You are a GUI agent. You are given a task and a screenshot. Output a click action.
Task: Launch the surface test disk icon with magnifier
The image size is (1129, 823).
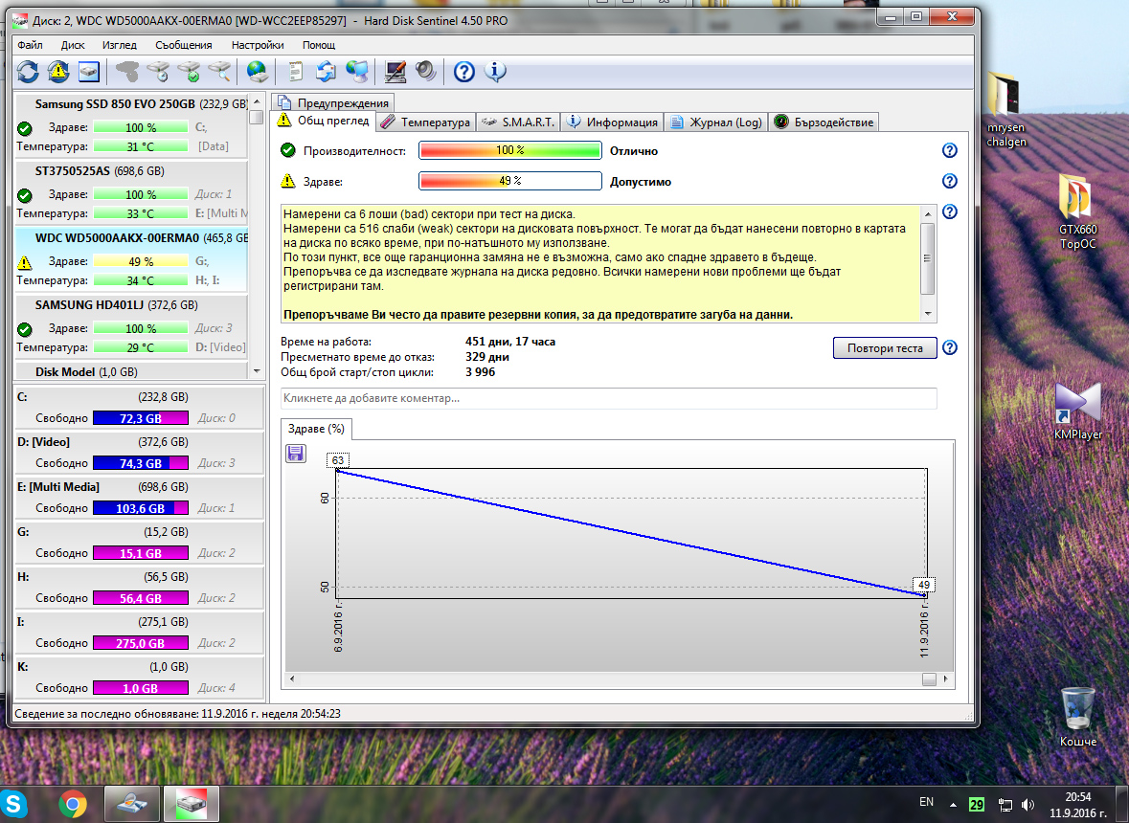219,71
